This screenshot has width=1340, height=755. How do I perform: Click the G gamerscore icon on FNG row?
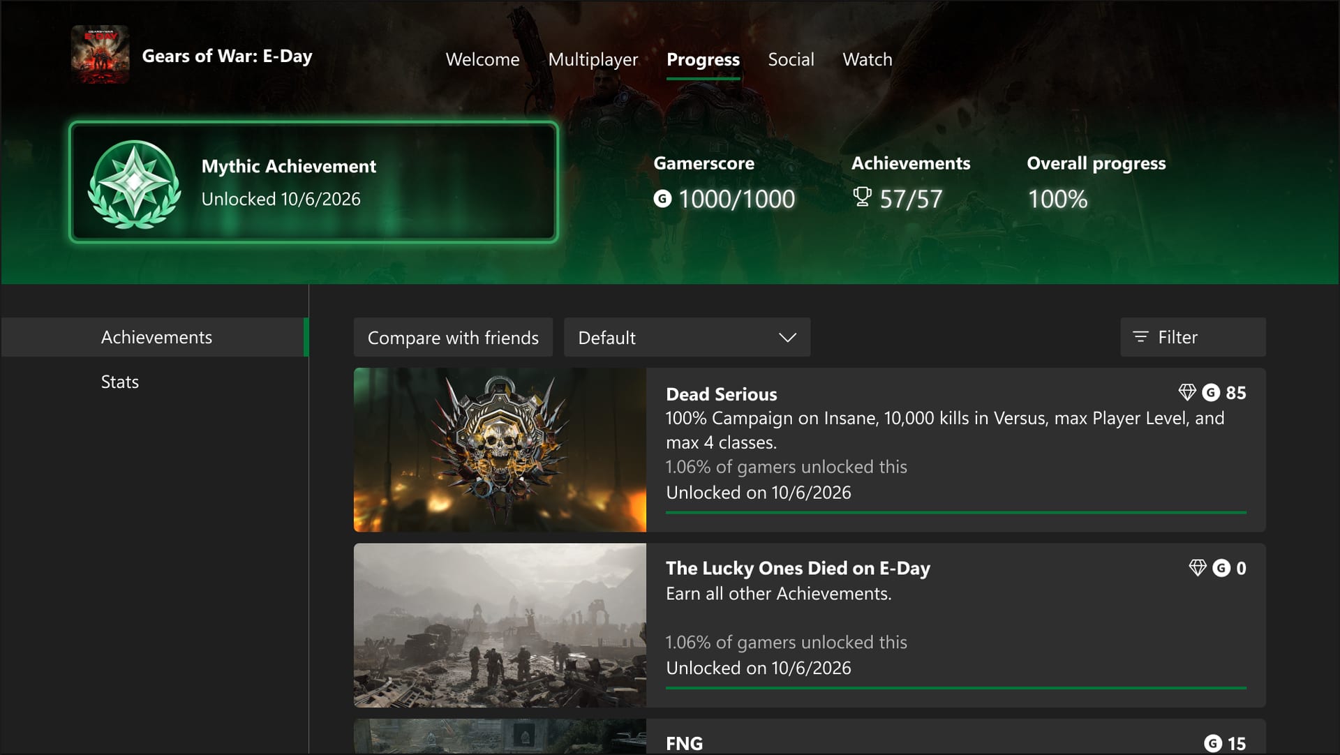pyautogui.click(x=1213, y=743)
